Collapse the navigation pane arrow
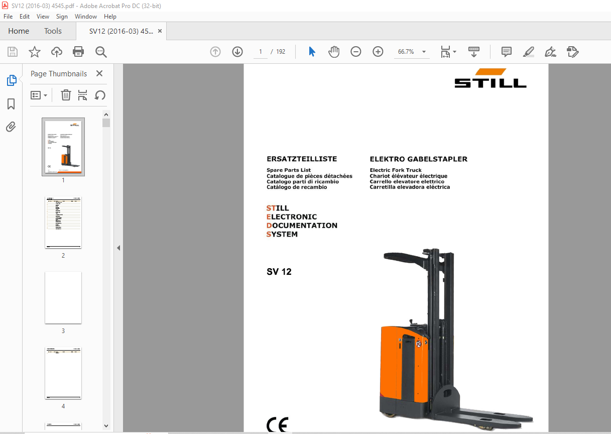Image resolution: width=611 pixels, height=434 pixels. [118, 248]
